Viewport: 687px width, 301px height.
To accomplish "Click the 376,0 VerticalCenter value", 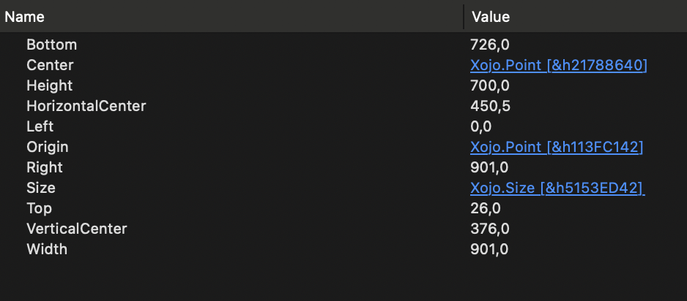I will (490, 229).
